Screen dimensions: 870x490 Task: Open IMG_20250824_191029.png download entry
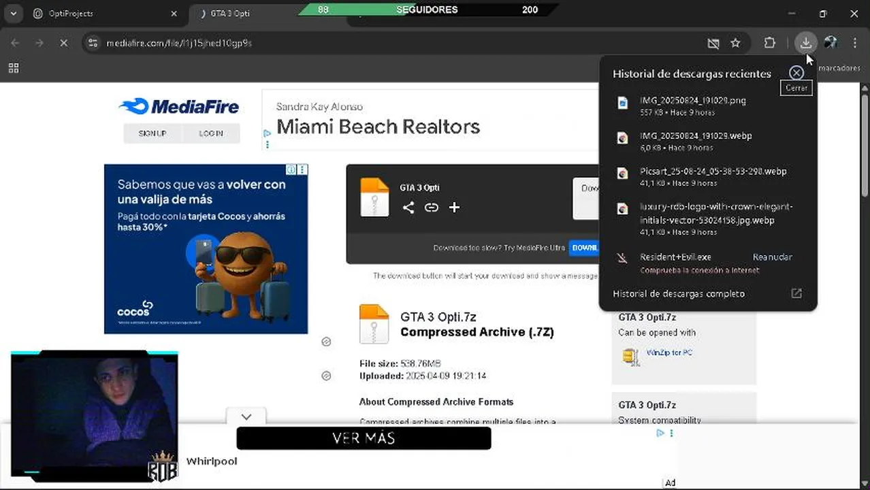pyautogui.click(x=708, y=105)
